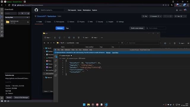Click the Downloads panel search field
Viewport: 190px width, 107px height.
click(x=11, y=13)
